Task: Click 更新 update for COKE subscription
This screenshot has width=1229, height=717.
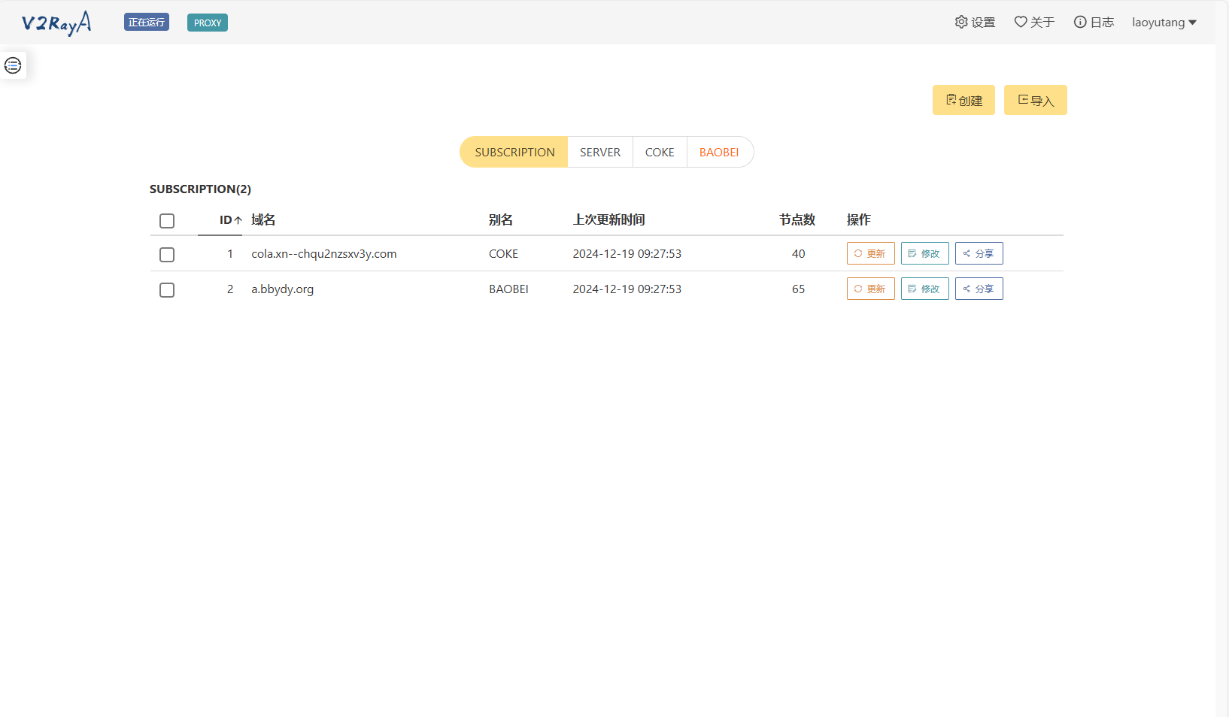Action: point(871,253)
